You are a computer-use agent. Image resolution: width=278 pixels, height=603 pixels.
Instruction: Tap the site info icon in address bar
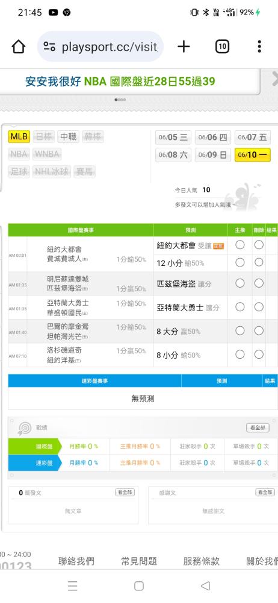coord(49,47)
